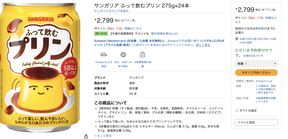Click the 在庫状況 link
288x139 pixels.
coord(249,56)
